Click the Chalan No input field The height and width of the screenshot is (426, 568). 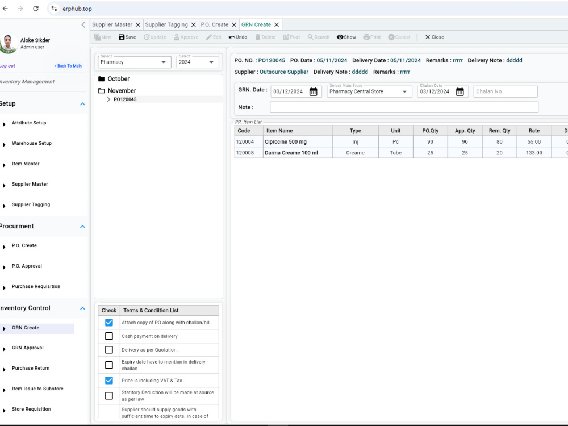(506, 91)
